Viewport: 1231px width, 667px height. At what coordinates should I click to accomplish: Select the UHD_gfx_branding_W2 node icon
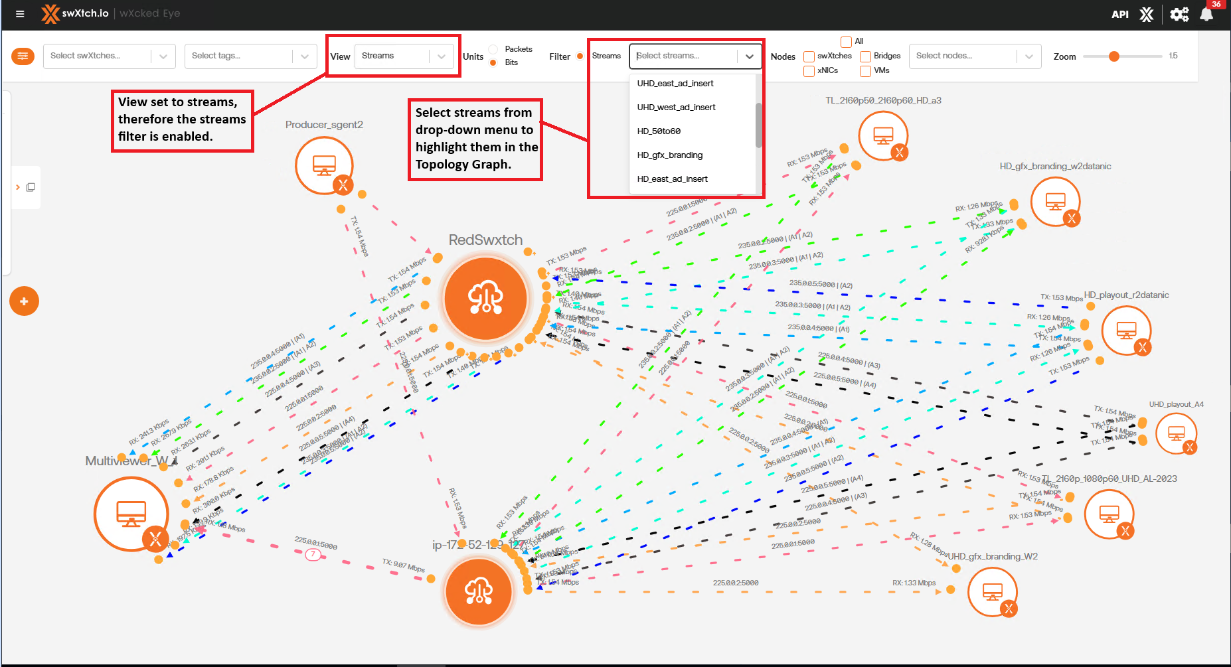992,591
